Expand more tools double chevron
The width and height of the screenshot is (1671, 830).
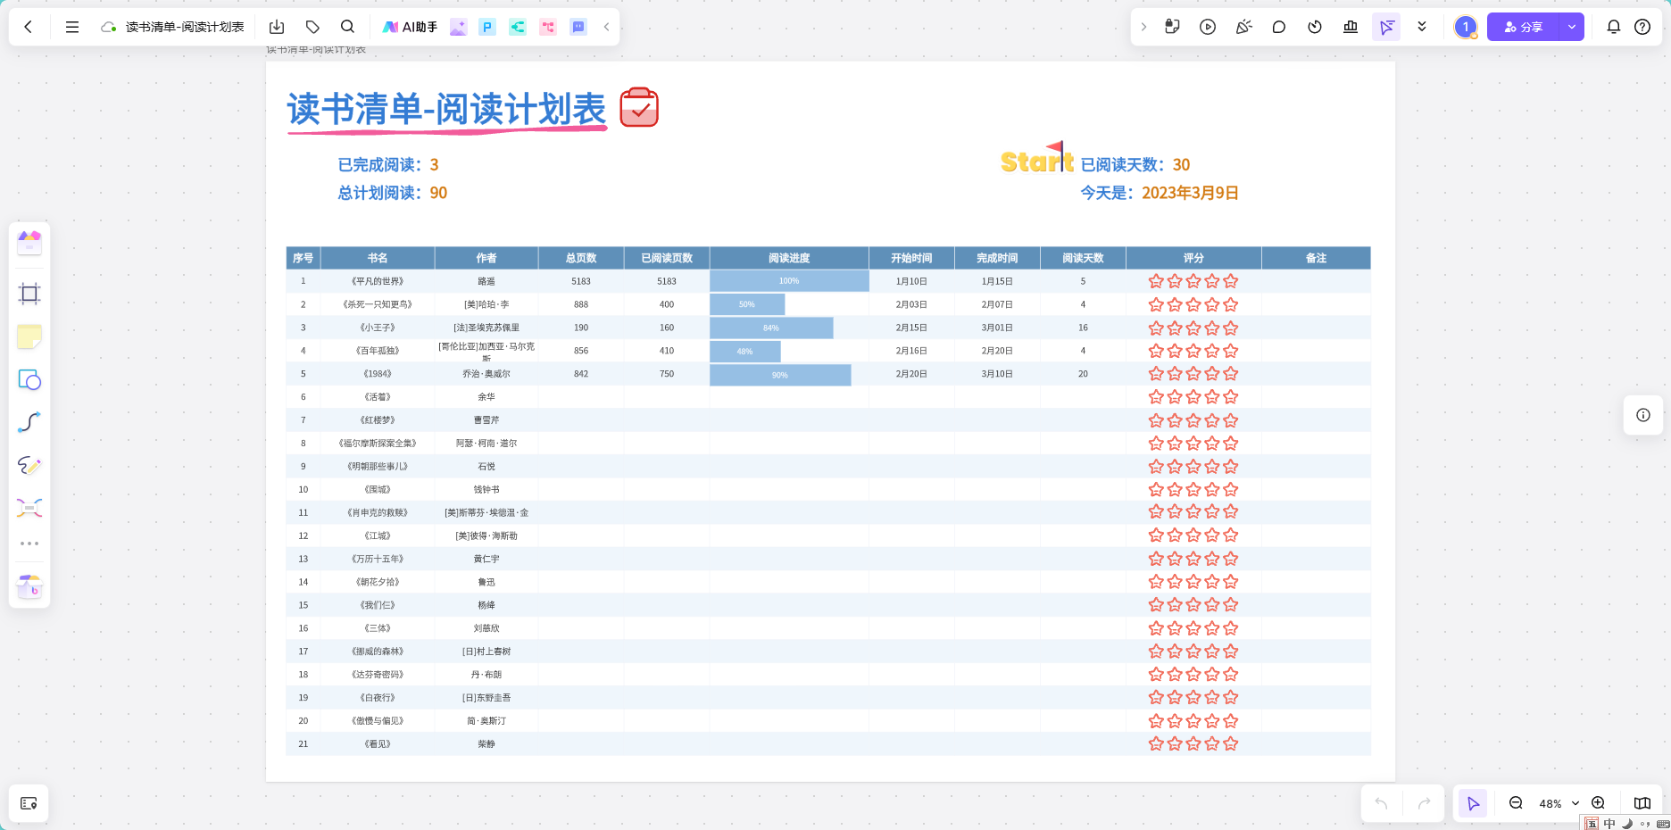[x=1422, y=27]
